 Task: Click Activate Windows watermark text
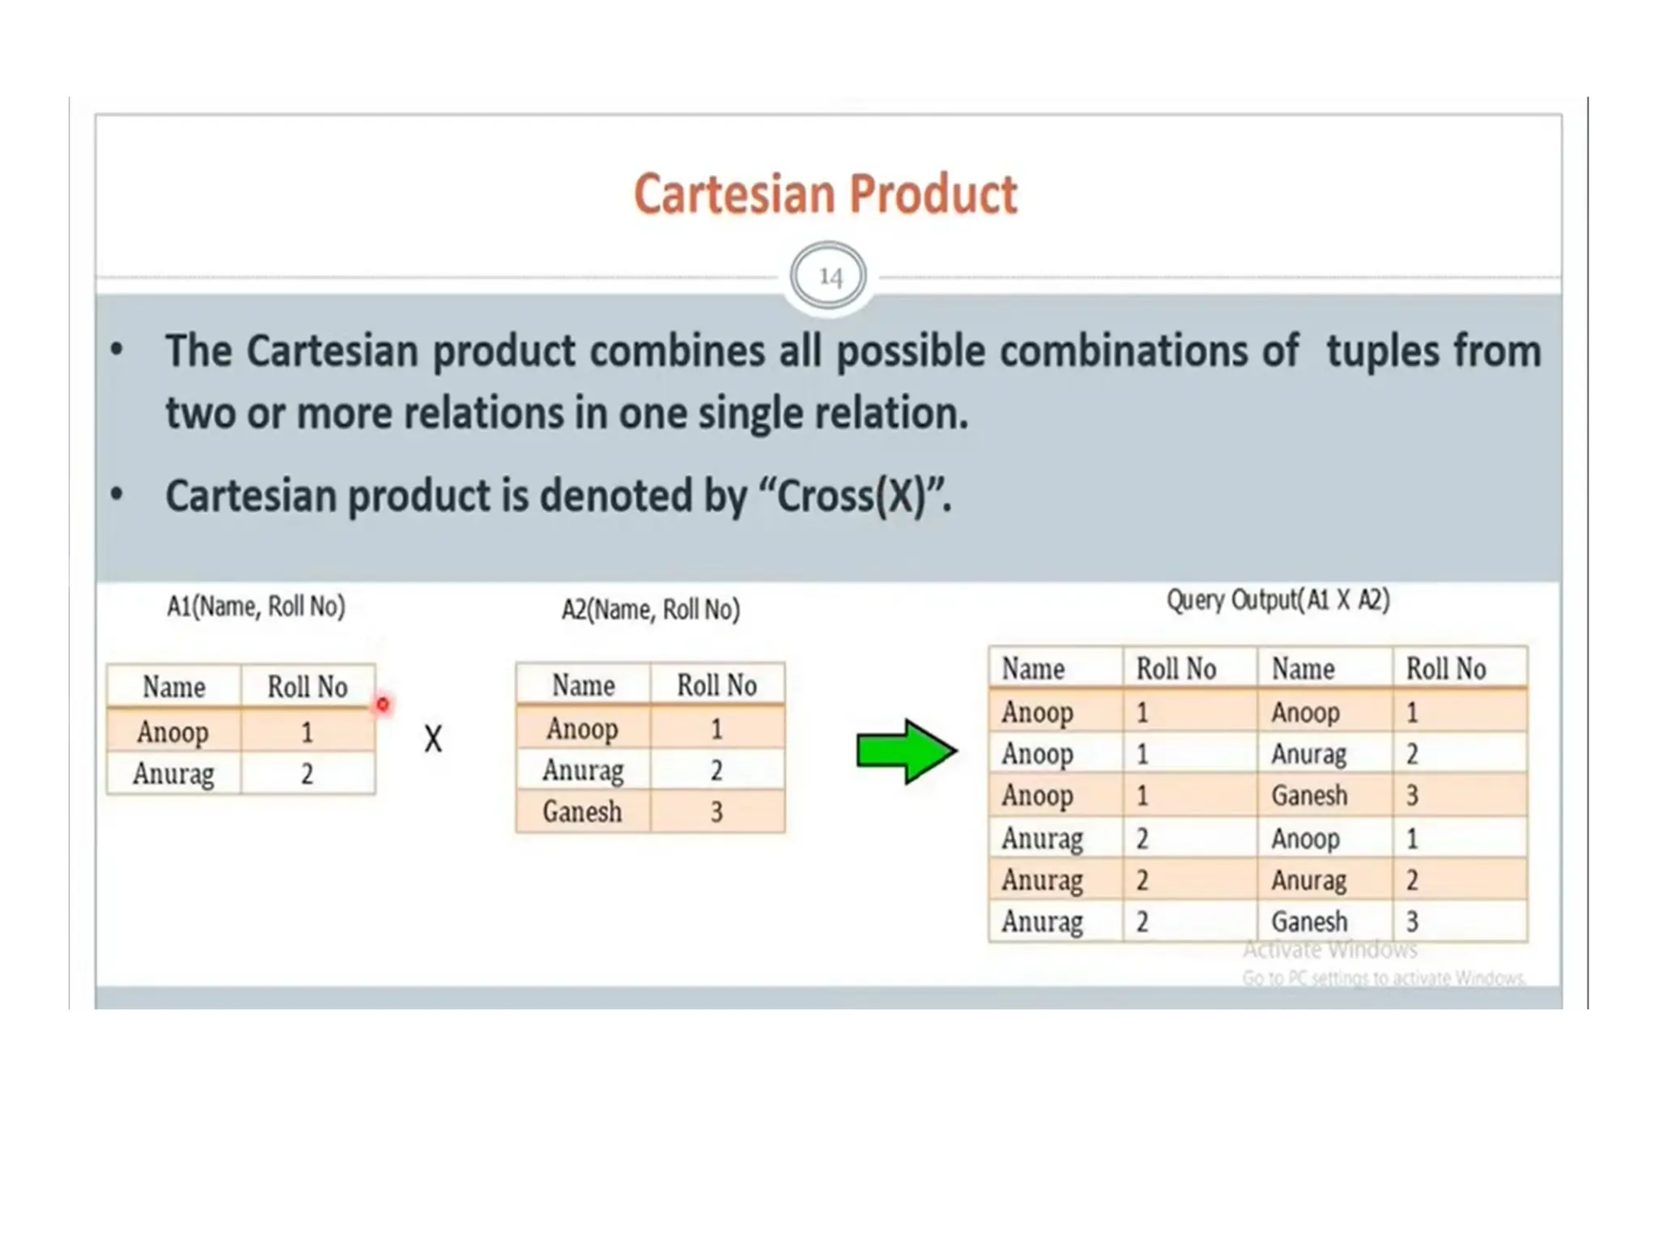(1329, 949)
